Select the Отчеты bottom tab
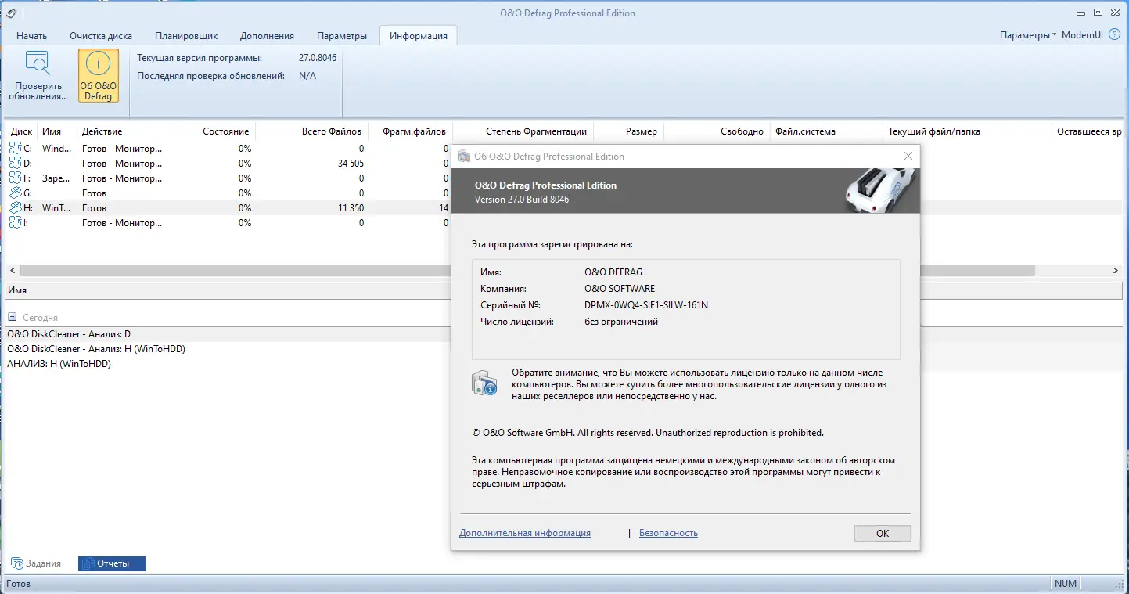1129x594 pixels. [x=112, y=563]
